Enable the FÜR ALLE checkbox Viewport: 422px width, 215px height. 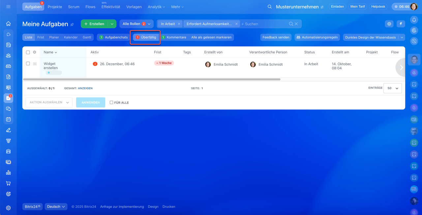pyautogui.click(x=111, y=102)
